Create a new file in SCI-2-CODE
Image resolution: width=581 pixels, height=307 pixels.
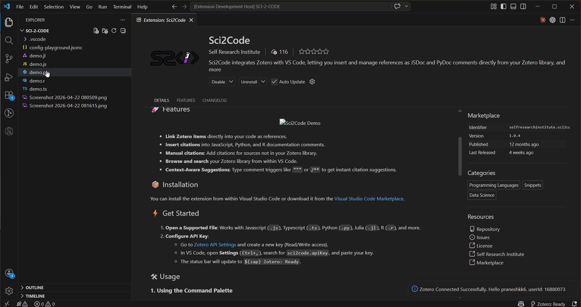pyautogui.click(x=96, y=31)
